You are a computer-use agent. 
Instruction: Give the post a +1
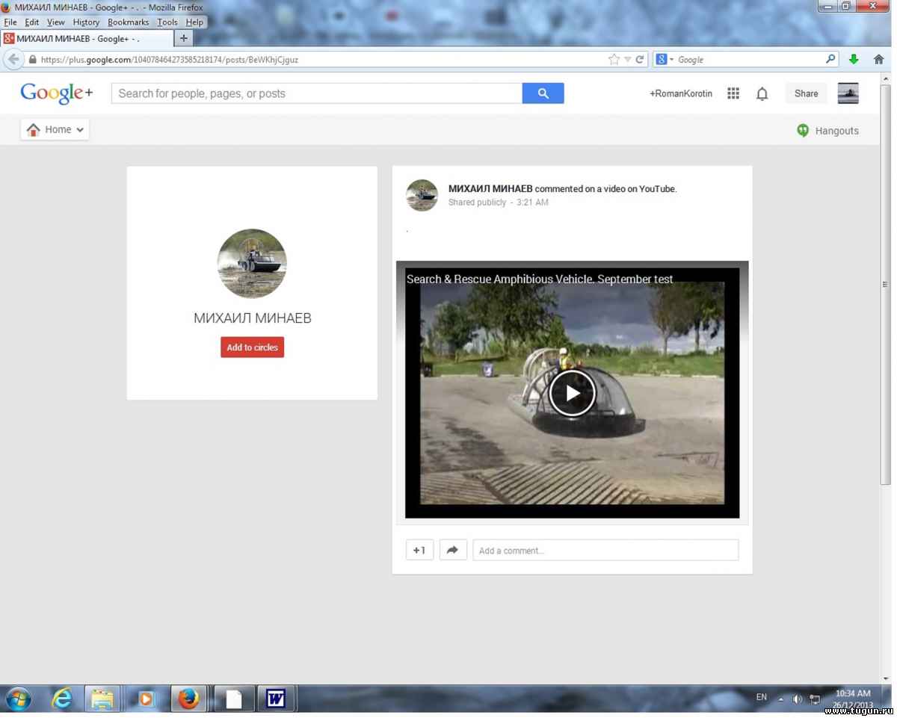419,550
